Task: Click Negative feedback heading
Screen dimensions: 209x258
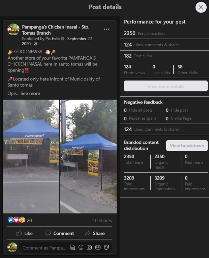Action: [143, 102]
